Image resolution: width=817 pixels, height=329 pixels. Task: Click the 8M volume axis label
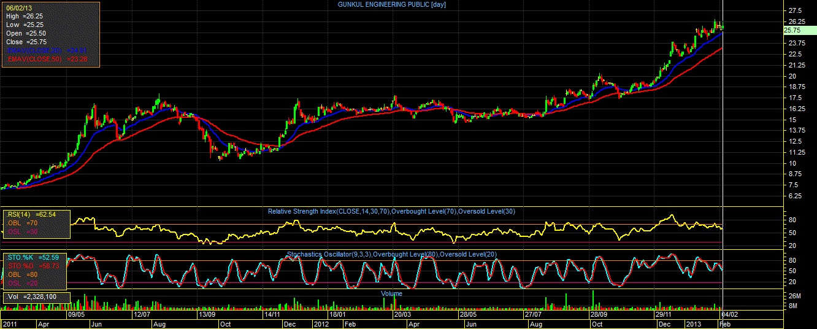pos(793,306)
